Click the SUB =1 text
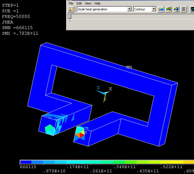 click(x=10, y=11)
